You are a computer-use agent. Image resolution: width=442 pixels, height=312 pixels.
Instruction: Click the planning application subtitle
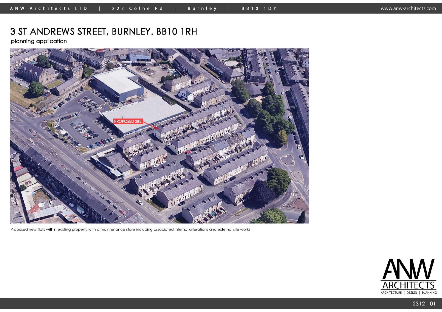tap(39, 41)
